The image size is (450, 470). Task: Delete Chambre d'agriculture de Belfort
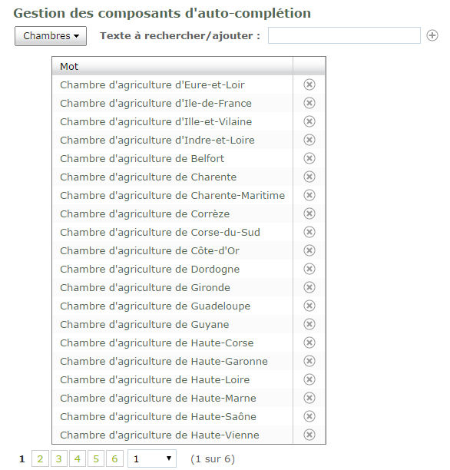point(309,158)
